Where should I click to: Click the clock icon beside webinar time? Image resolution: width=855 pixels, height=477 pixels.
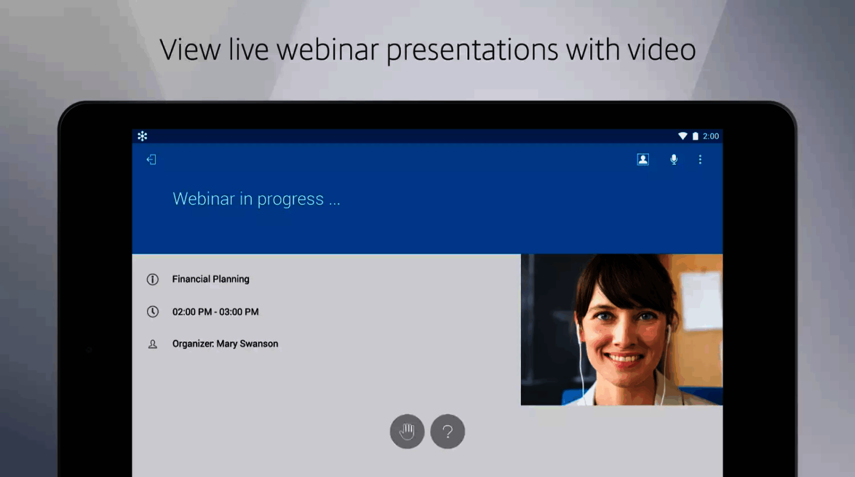point(152,311)
